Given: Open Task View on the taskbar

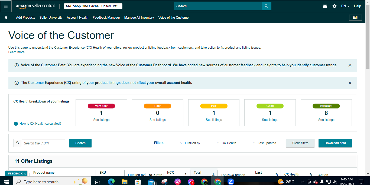Looking at the screenshot, I should tap(98, 182).
